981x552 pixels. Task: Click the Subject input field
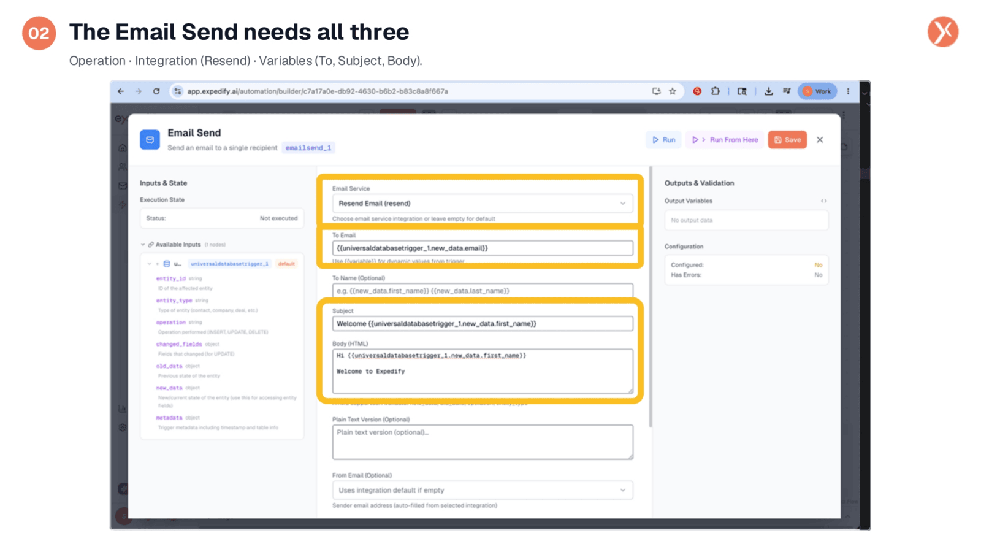coord(483,323)
